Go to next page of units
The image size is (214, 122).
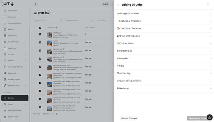click(57, 114)
